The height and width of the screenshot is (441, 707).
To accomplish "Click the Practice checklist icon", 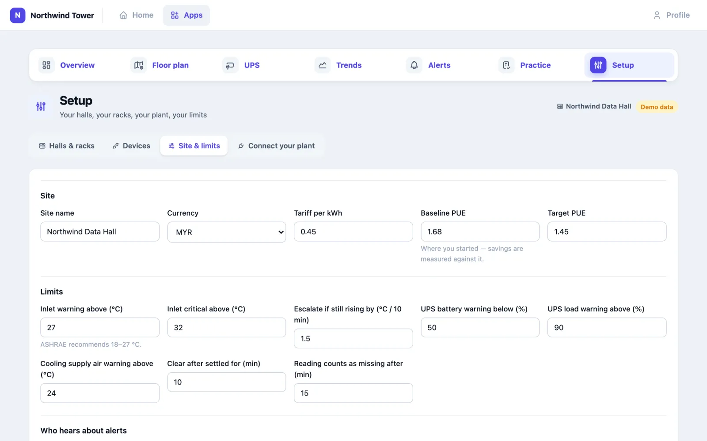I will pyautogui.click(x=506, y=65).
